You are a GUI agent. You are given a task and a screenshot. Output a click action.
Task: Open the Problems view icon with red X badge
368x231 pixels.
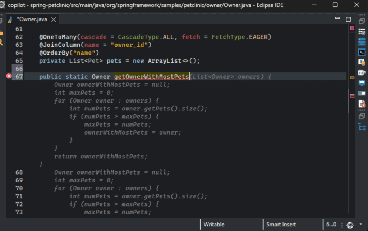(362, 103)
